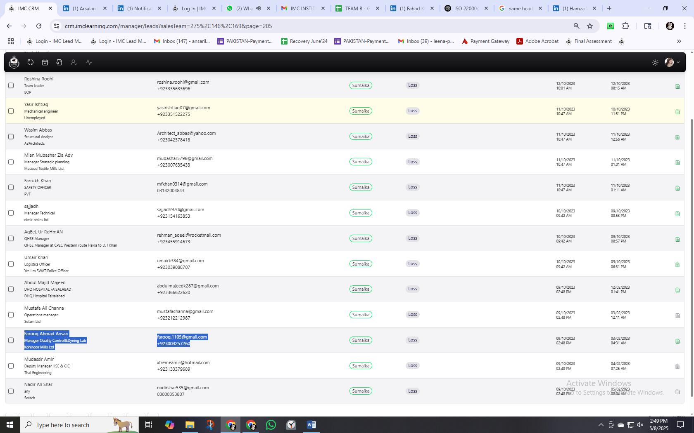694x433 pixels.
Task: Open notes icon for Abdul Majid Majeed row
Action: pos(677,290)
